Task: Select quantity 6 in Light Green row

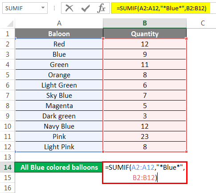Action: coord(145,85)
